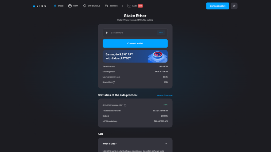Click the Withdrawals icon in navigation
The image size is (271, 152).
point(85,6)
